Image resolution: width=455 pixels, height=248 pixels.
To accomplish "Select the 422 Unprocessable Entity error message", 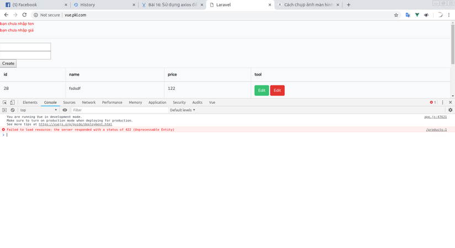I will coord(90,130).
